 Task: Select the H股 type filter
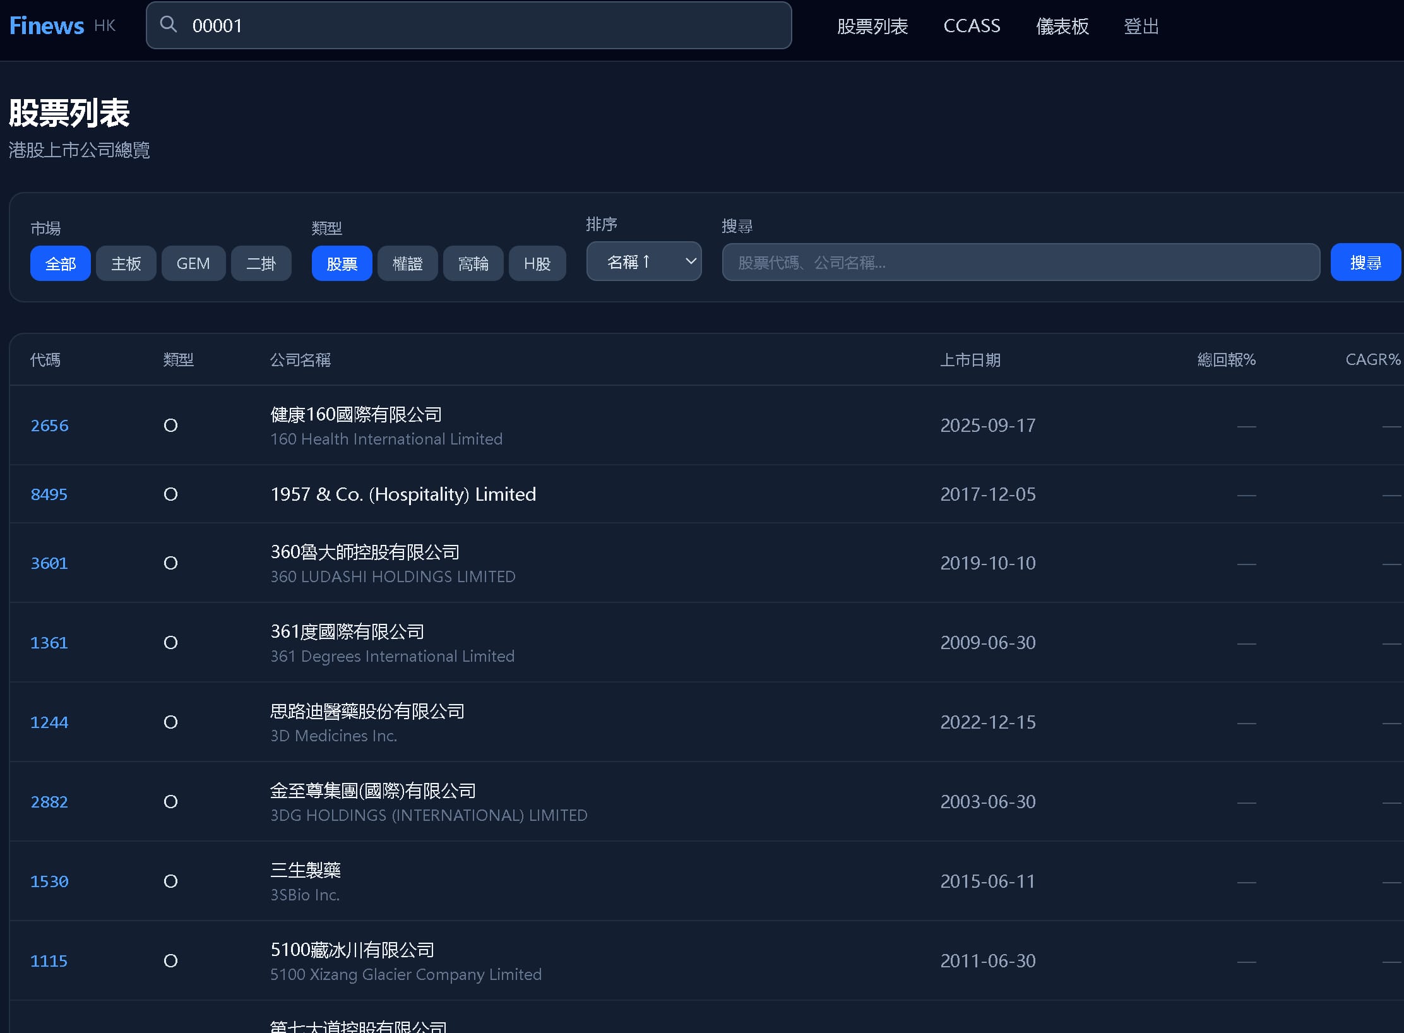pos(537,263)
